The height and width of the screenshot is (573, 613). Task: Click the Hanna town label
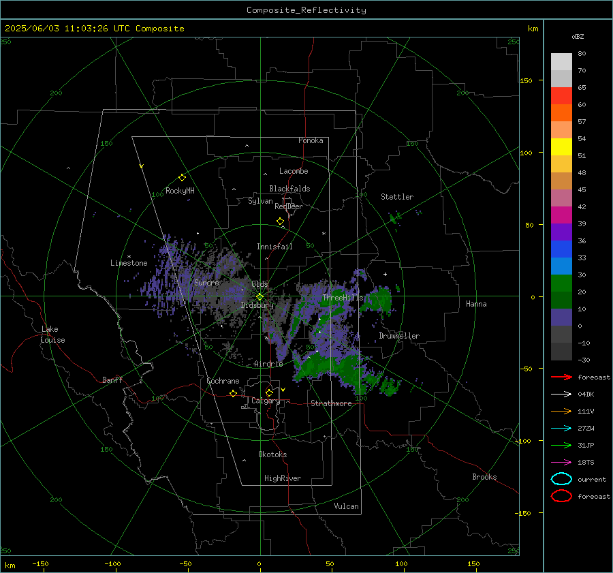476,304
